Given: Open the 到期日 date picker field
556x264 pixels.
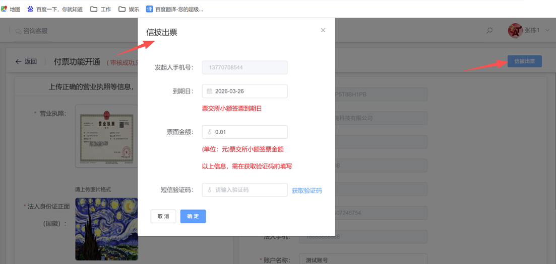Looking at the screenshot, I should tap(245, 92).
